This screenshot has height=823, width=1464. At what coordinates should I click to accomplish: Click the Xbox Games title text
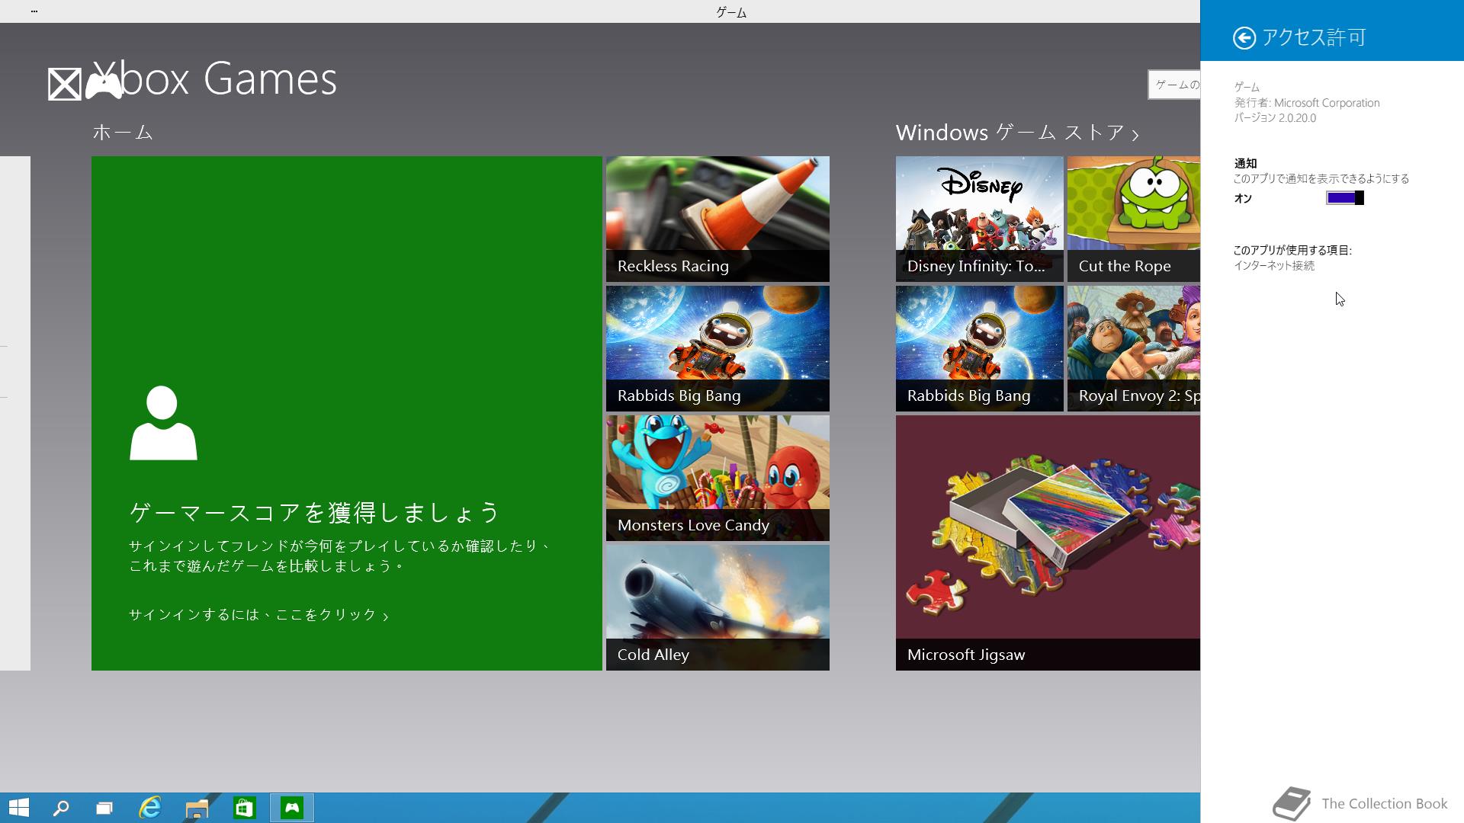coord(215,78)
